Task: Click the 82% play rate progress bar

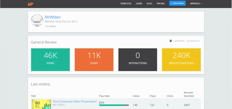Action: [114, 105]
